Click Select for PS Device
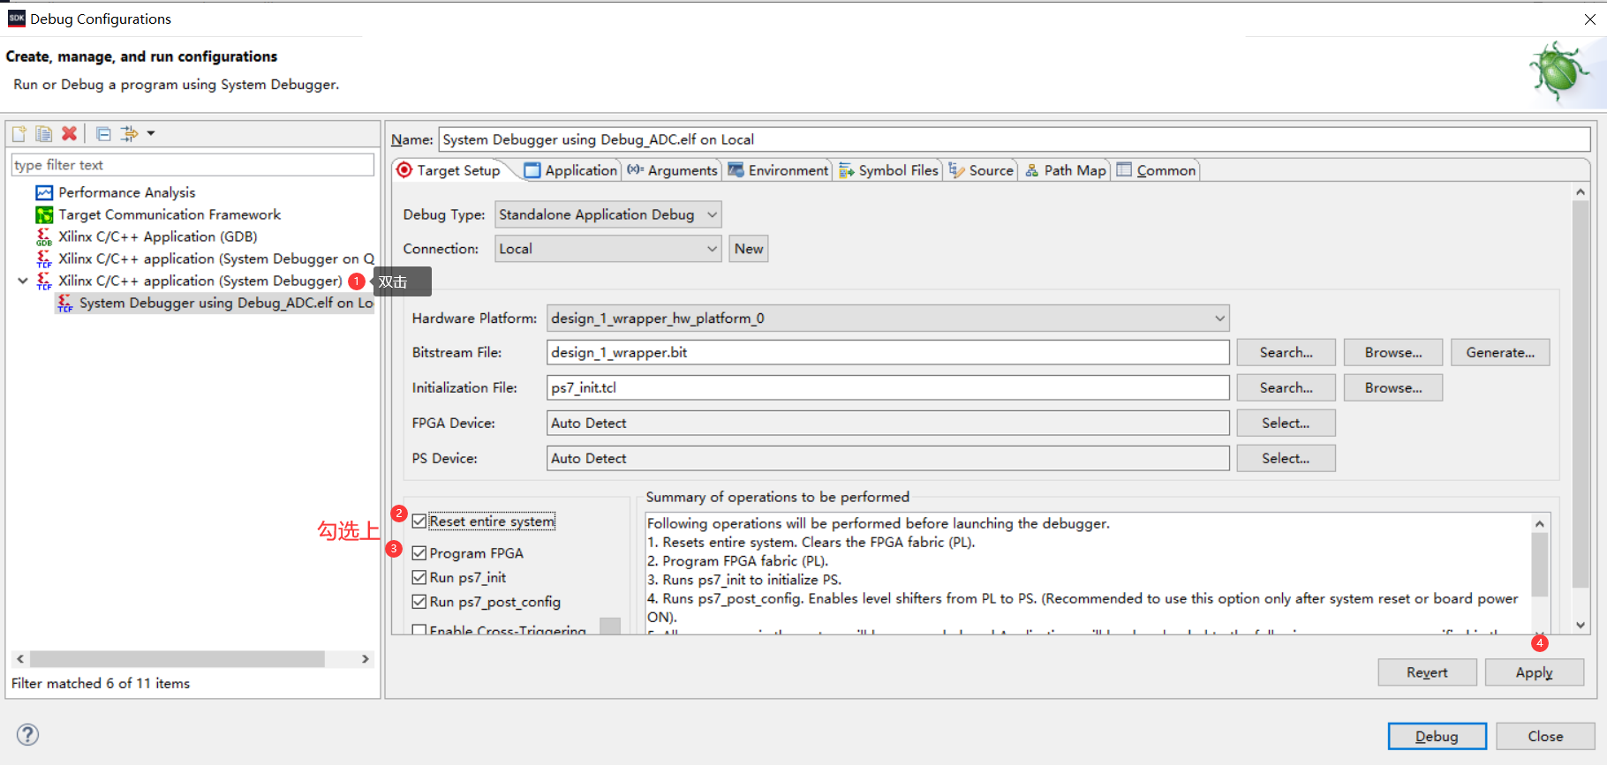The width and height of the screenshot is (1607, 765). coord(1286,459)
